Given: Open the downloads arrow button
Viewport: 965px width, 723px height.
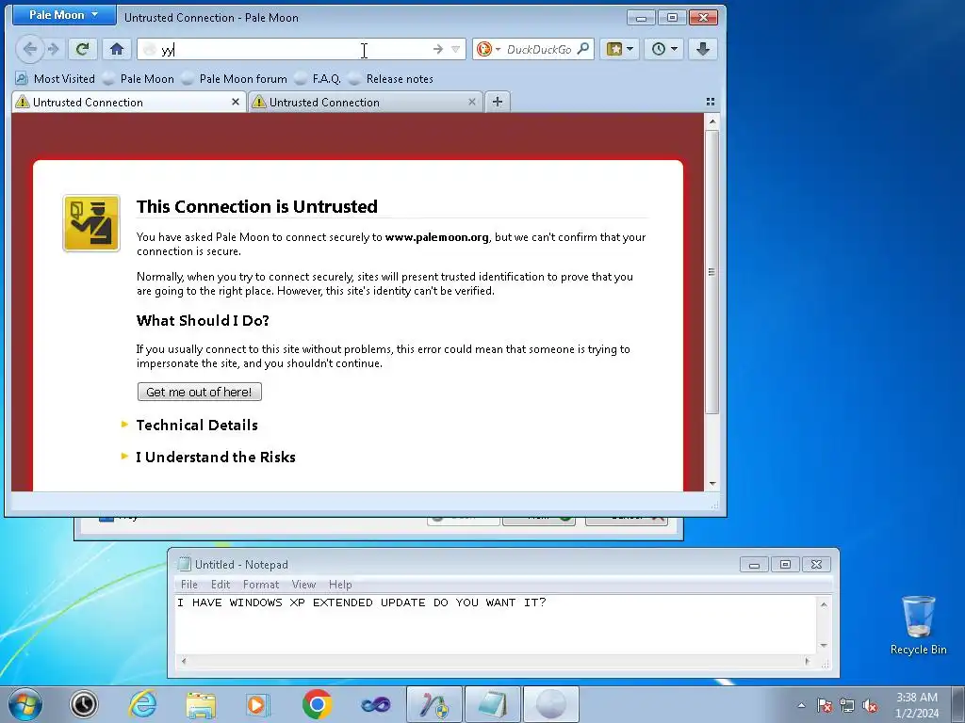Looking at the screenshot, I should click(x=703, y=49).
